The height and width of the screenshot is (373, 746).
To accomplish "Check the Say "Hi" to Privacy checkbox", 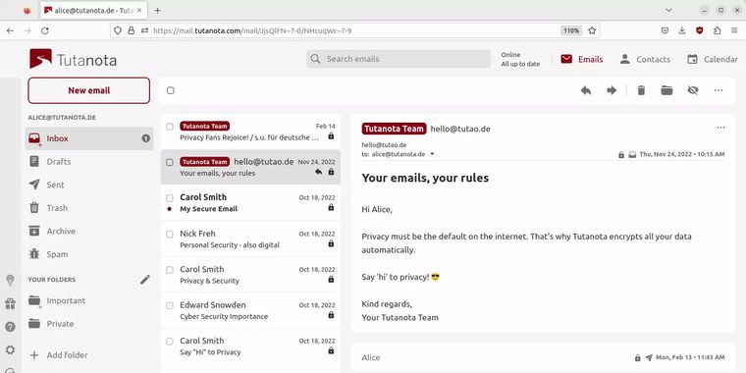I will click(x=170, y=342).
